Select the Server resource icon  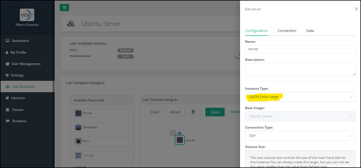78,113
